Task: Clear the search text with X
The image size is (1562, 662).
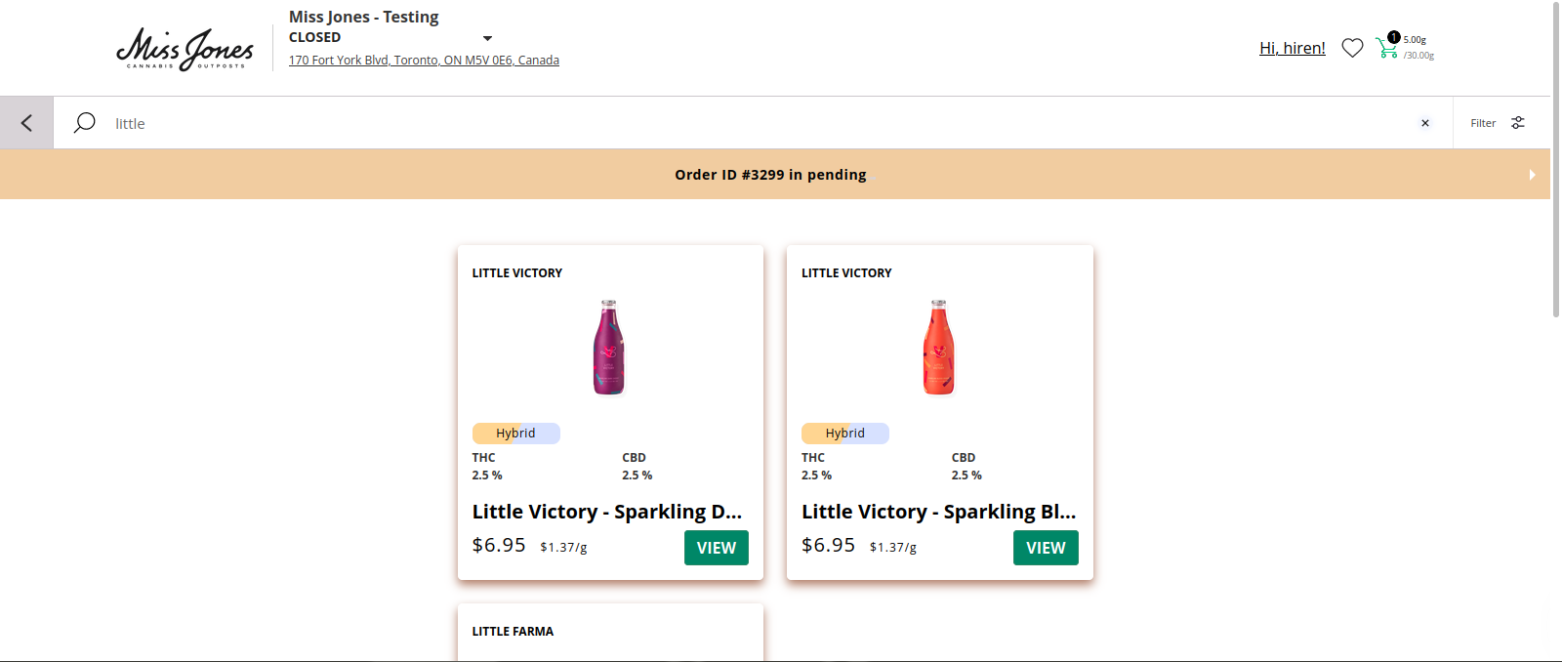Action: click(x=1425, y=123)
